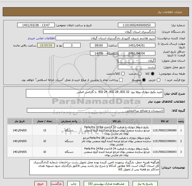Click date 1401/04/05 in row 1
Image resolution: width=192 pixels, height=186 pixels.
point(20,130)
